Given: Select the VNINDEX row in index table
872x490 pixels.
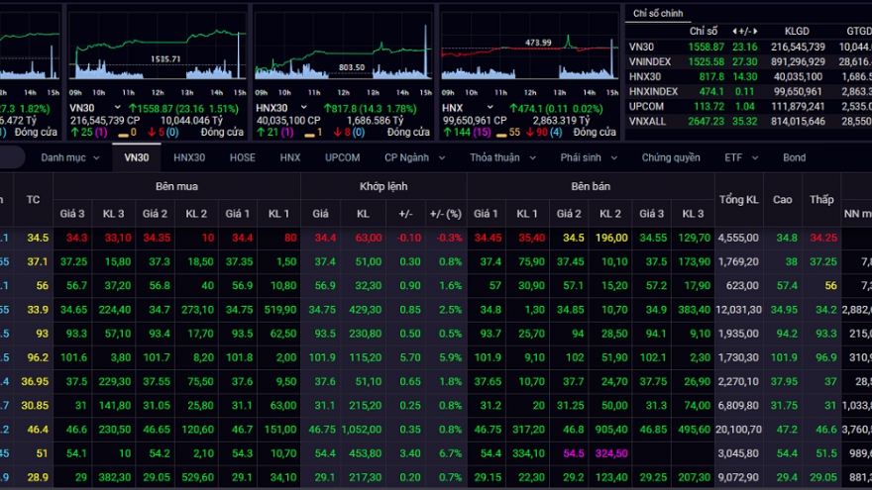Looking at the screenshot, I should click(x=650, y=61).
